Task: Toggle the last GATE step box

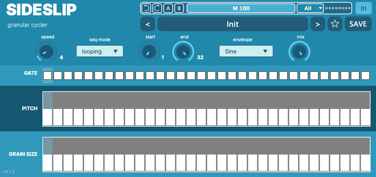Action: tap(365, 76)
